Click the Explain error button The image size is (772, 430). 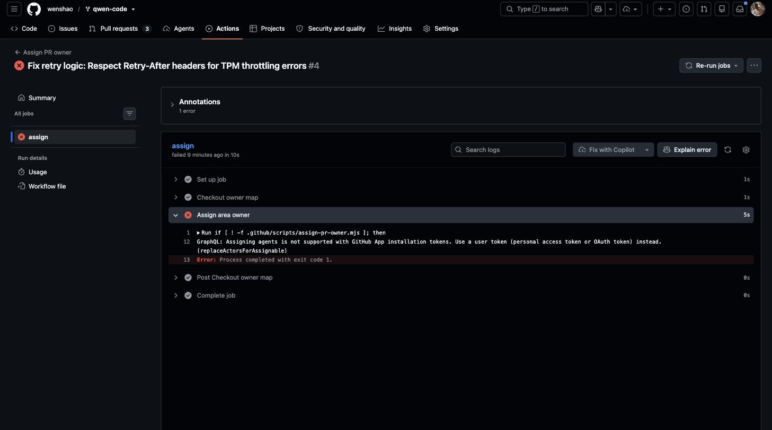pyautogui.click(x=687, y=150)
